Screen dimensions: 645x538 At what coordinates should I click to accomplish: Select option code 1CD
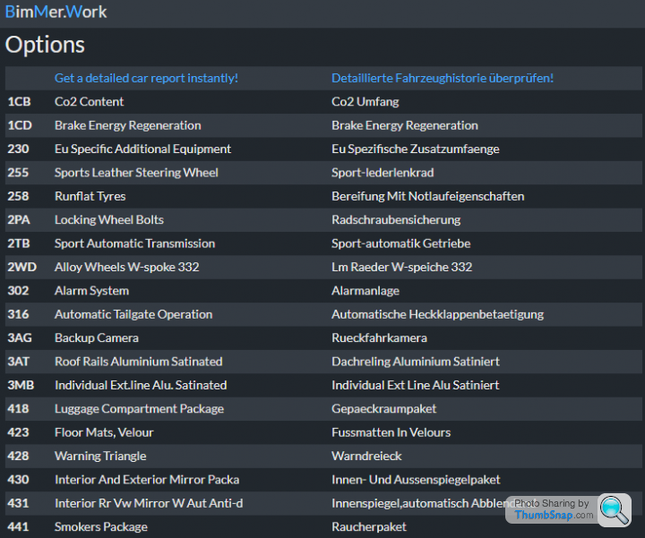(x=20, y=125)
